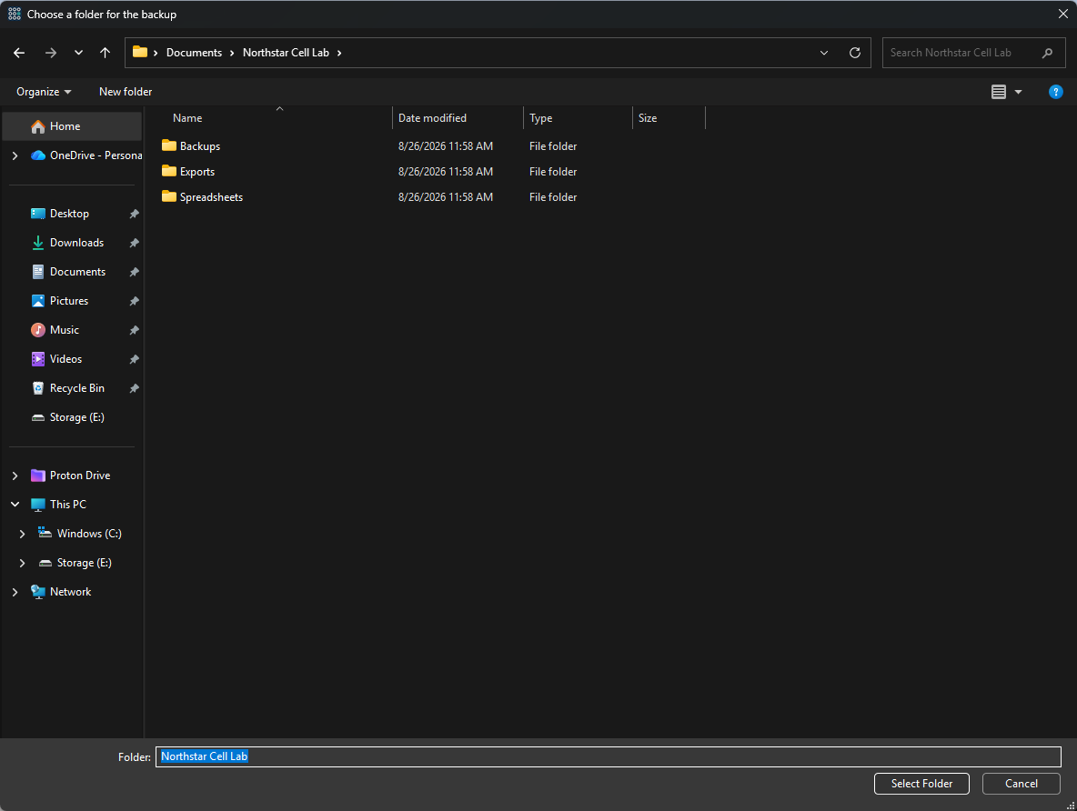1077x811 pixels.
Task: Click the pin icon beside Videos
Action: click(x=135, y=359)
